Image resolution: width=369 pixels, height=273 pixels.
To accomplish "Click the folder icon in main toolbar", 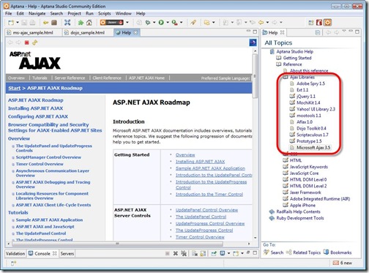I will pyautogui.click(x=206, y=23).
